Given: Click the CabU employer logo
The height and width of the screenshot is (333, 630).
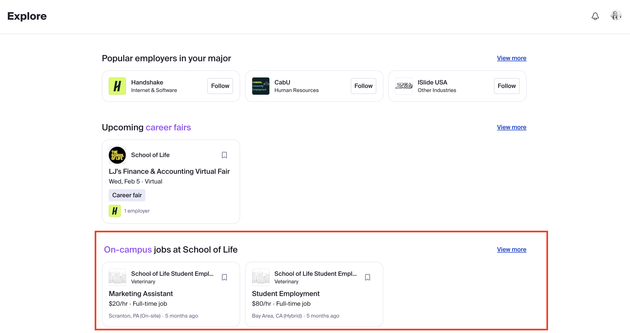Looking at the screenshot, I should pos(261,86).
